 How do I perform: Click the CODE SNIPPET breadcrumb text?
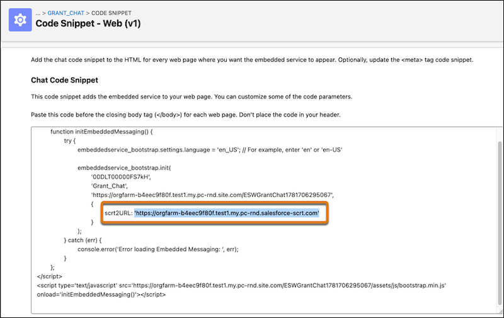112,13
